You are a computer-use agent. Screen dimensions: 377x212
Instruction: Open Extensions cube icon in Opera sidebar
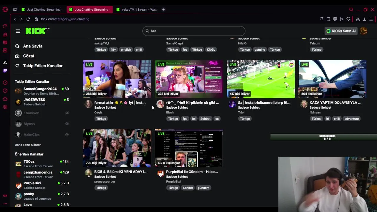point(5,99)
